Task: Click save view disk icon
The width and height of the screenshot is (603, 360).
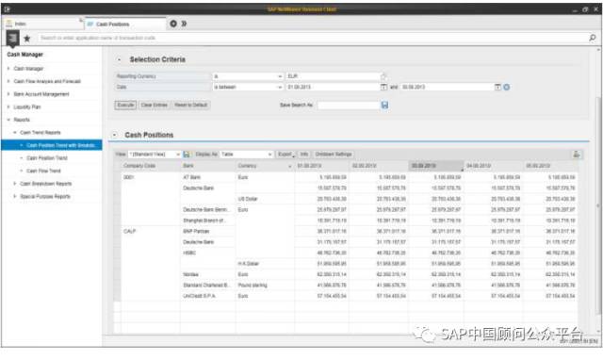Action: (x=187, y=155)
